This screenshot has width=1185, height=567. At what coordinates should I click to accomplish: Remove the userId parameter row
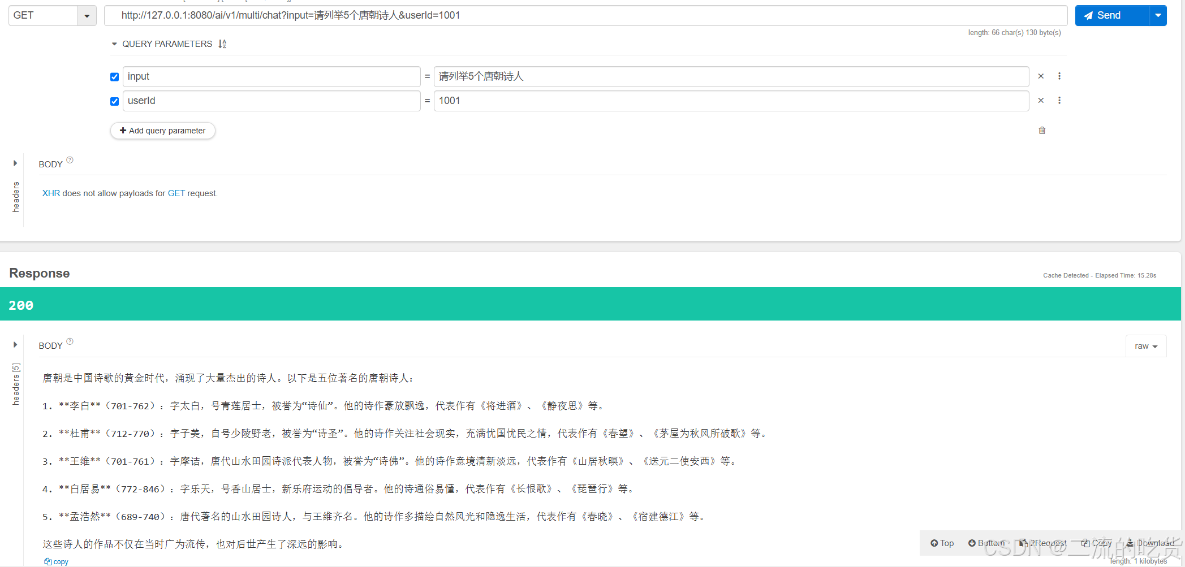tap(1041, 101)
